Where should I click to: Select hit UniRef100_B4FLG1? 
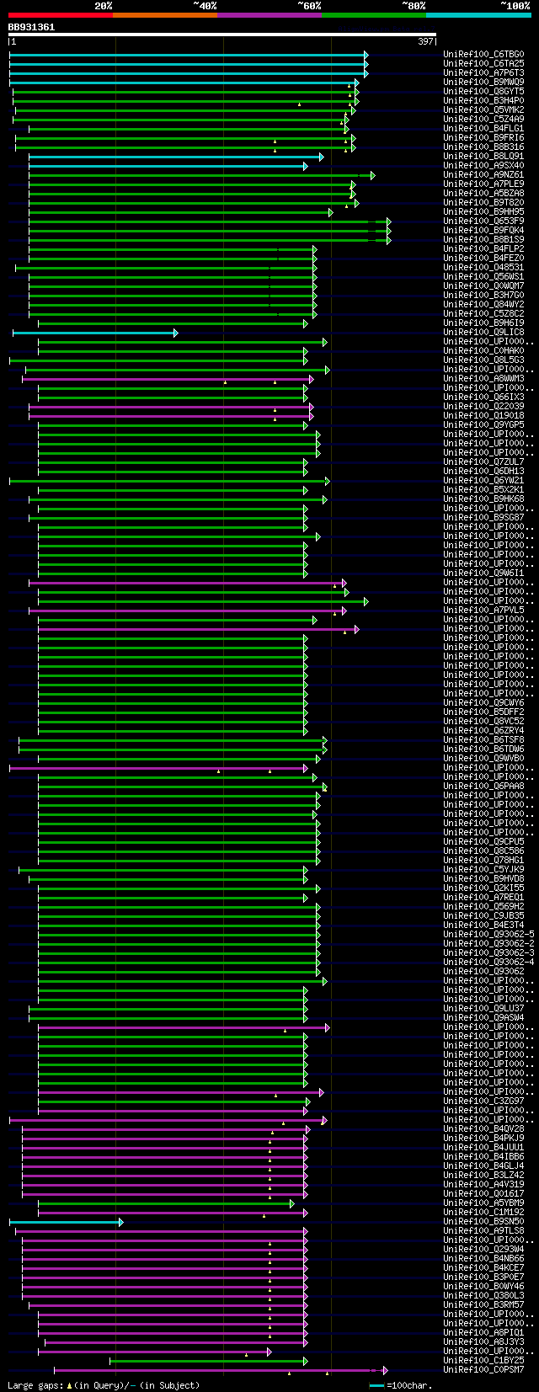(483, 129)
